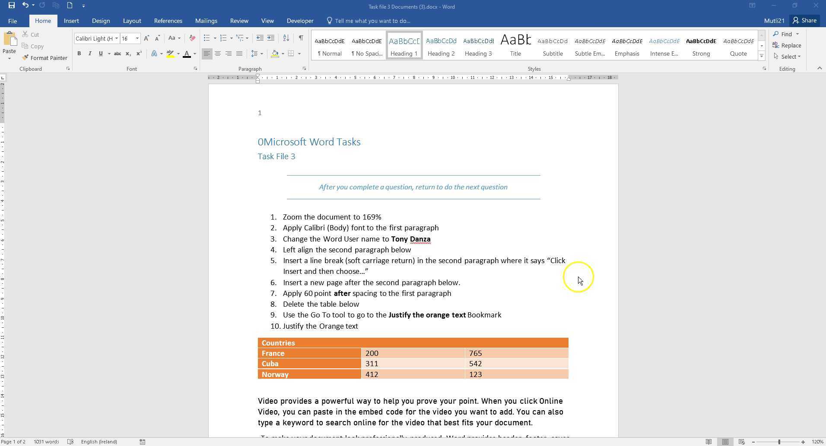Open the Sort dialog
The image size is (826, 446).
point(286,38)
